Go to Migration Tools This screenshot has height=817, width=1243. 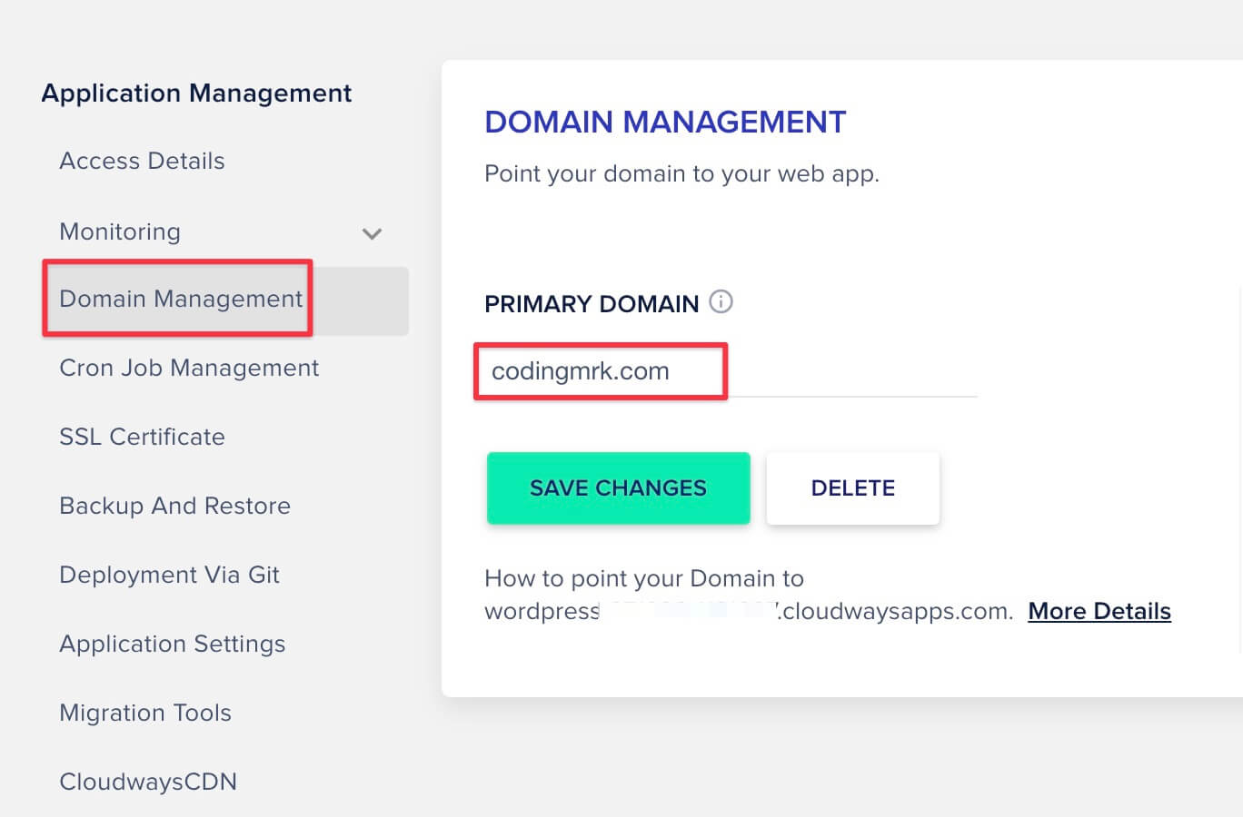point(145,713)
